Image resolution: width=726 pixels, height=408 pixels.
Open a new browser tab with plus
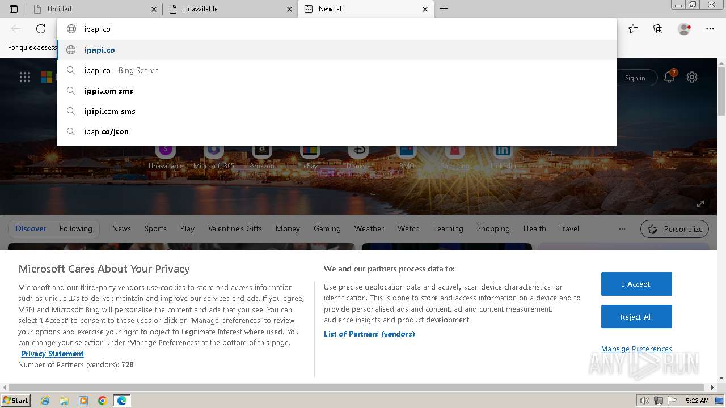point(444,9)
